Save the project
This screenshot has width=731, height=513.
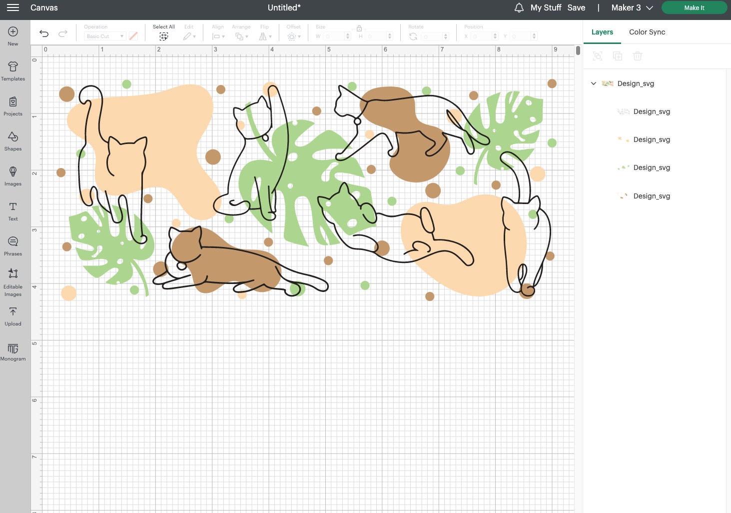(576, 7)
